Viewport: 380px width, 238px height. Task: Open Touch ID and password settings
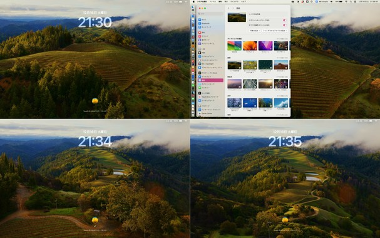click(x=210, y=96)
